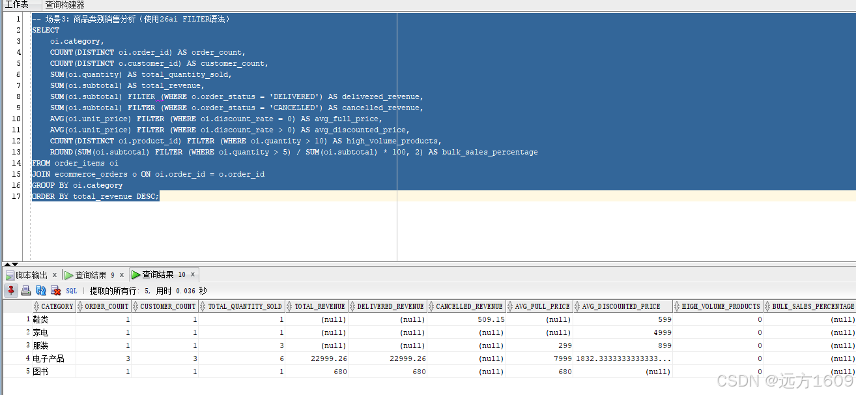Select the 电子产品 category cell

[53, 358]
